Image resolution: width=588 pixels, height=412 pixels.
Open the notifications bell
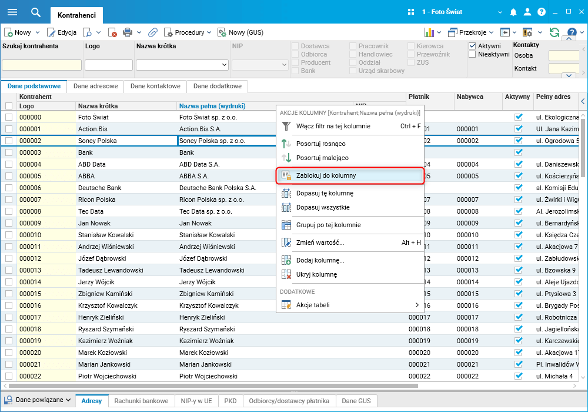(513, 12)
